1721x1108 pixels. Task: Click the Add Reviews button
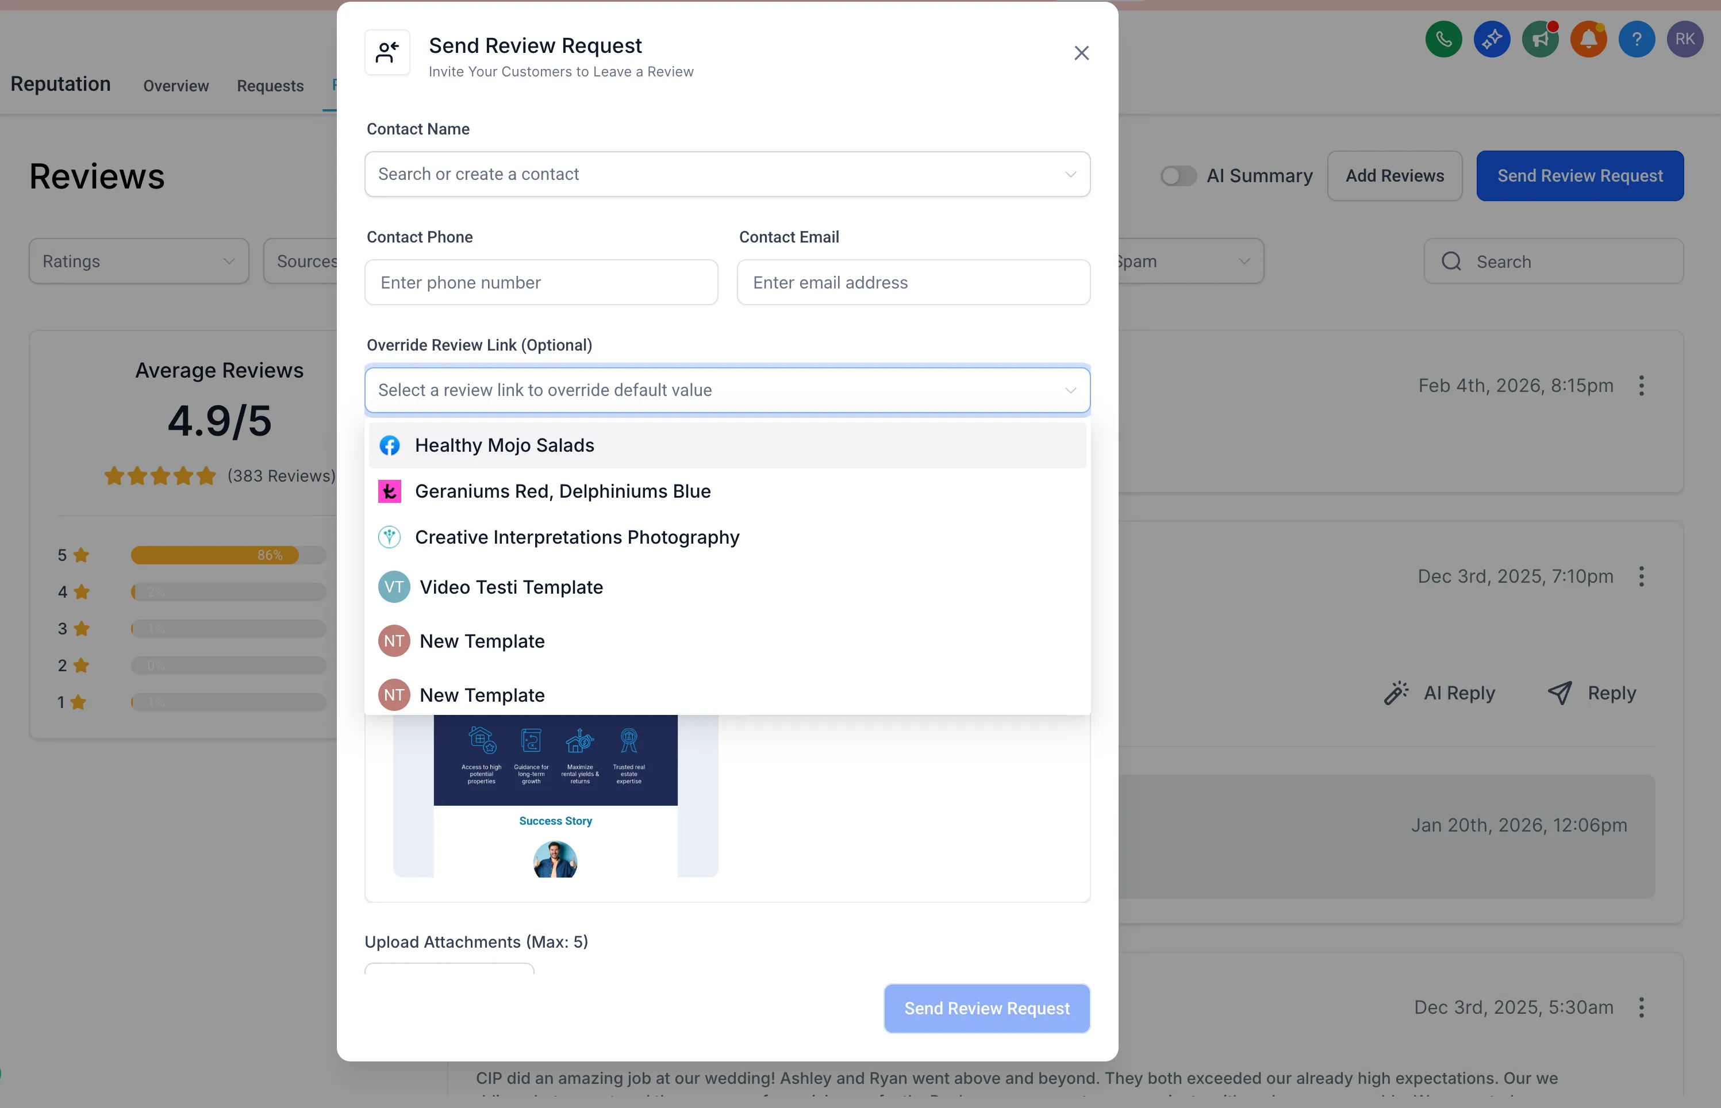coord(1395,176)
